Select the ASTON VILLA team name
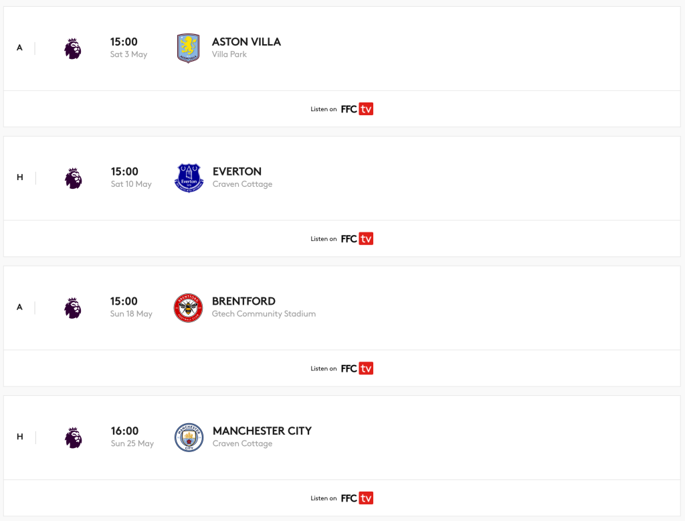Screen dimensions: 685x521 [x=246, y=42]
